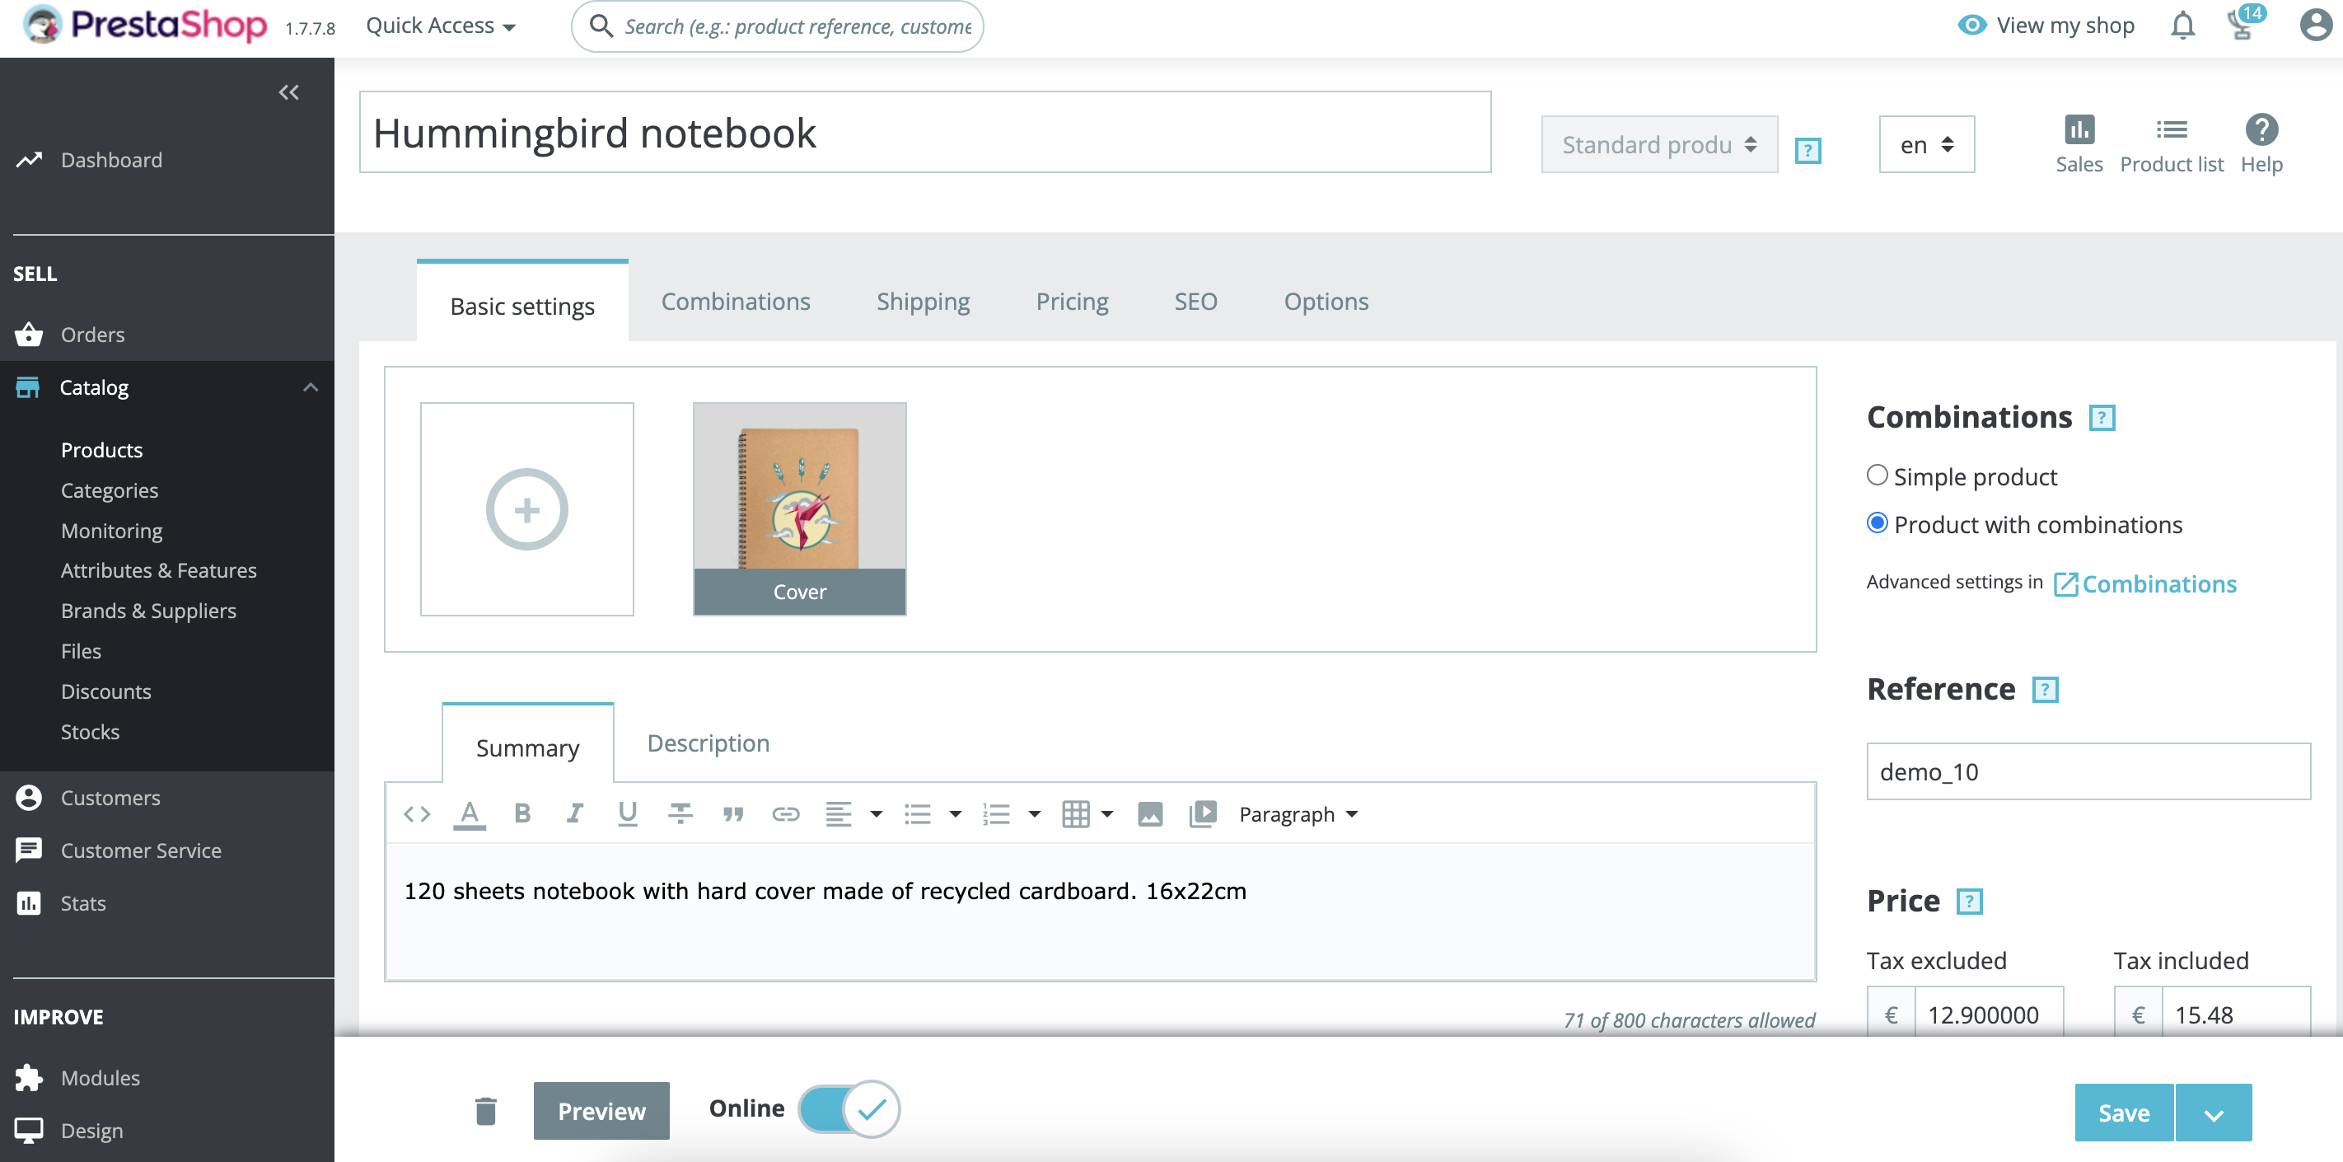
Task: Open the Sales statistics icon
Action: [x=2080, y=141]
